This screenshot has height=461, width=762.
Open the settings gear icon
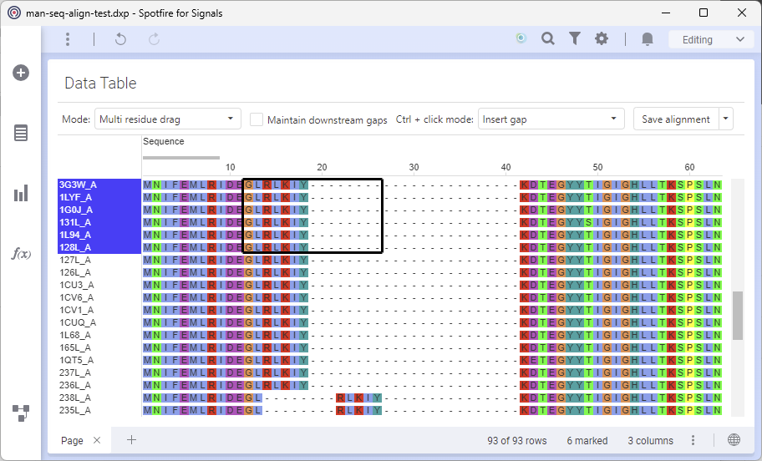[602, 39]
